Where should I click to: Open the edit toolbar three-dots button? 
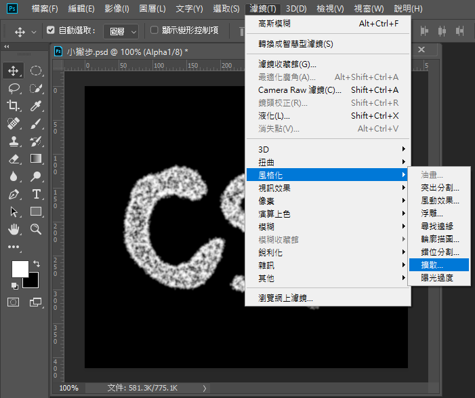point(14,247)
